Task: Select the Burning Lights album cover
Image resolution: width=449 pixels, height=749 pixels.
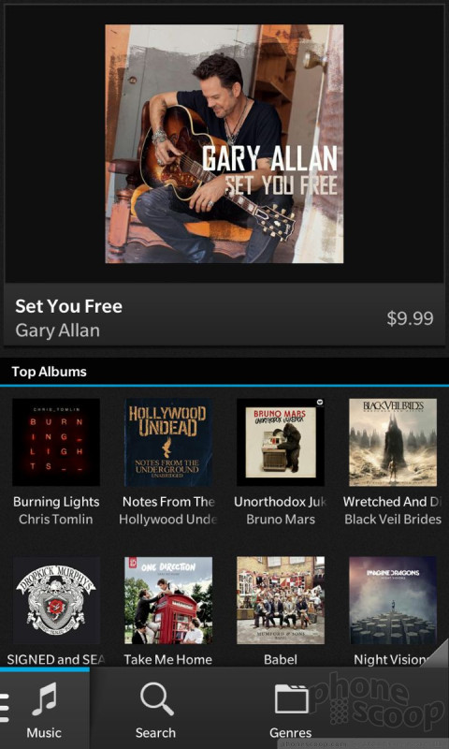Action: click(x=56, y=442)
